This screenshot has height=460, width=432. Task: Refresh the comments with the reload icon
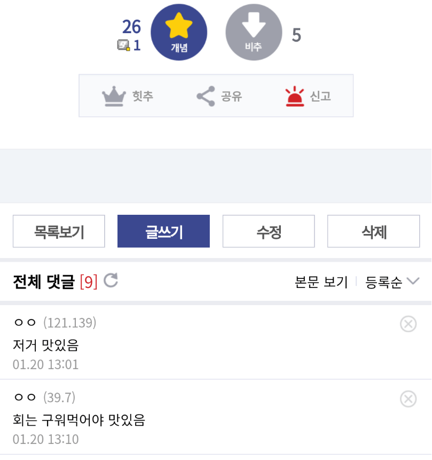[111, 280]
